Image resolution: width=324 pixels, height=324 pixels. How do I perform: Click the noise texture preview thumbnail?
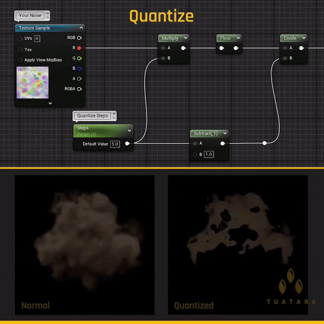tap(32, 83)
